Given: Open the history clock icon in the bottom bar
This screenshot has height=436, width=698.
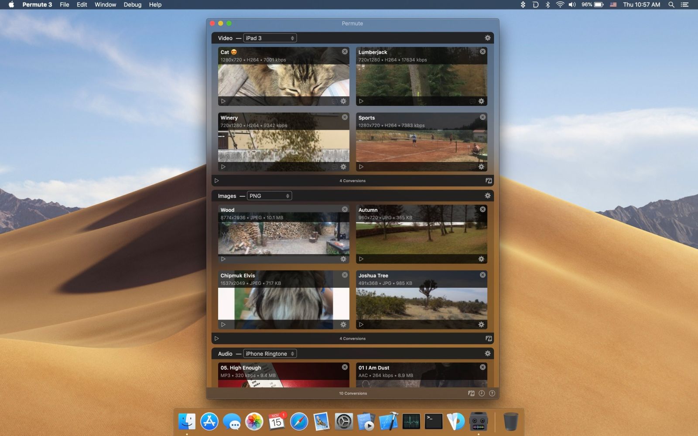Looking at the screenshot, I should click(x=481, y=393).
